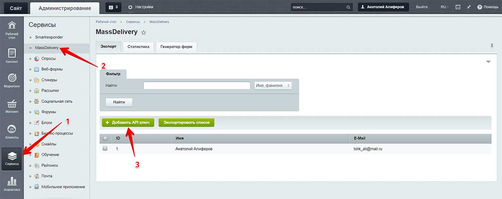Open the Генератор форм tab

[x=176, y=47]
